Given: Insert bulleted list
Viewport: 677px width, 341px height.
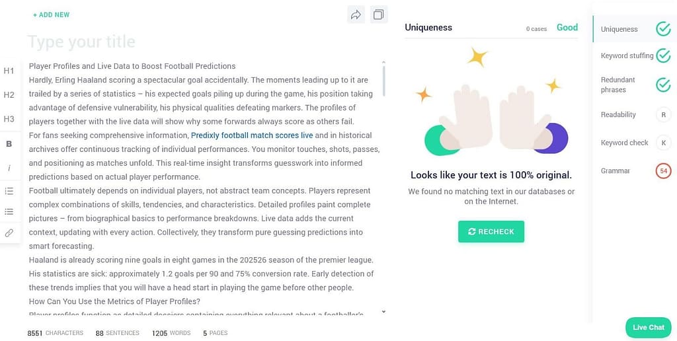Looking at the screenshot, I should [9, 211].
